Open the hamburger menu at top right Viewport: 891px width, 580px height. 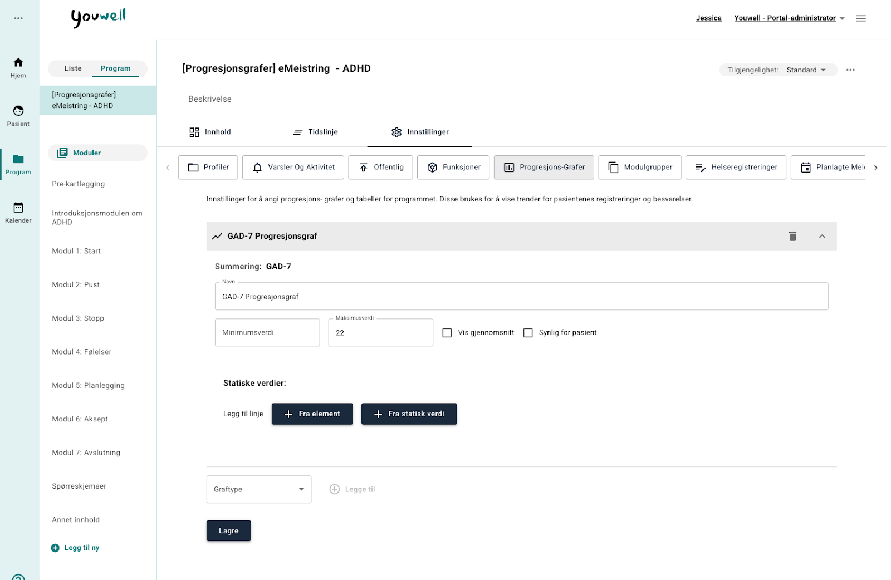(x=861, y=18)
